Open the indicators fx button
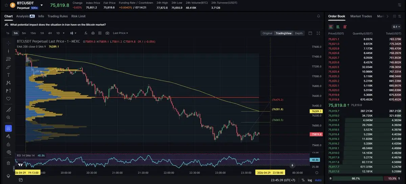Image resolution: width=406 pixels, height=184 pixels. [86, 33]
